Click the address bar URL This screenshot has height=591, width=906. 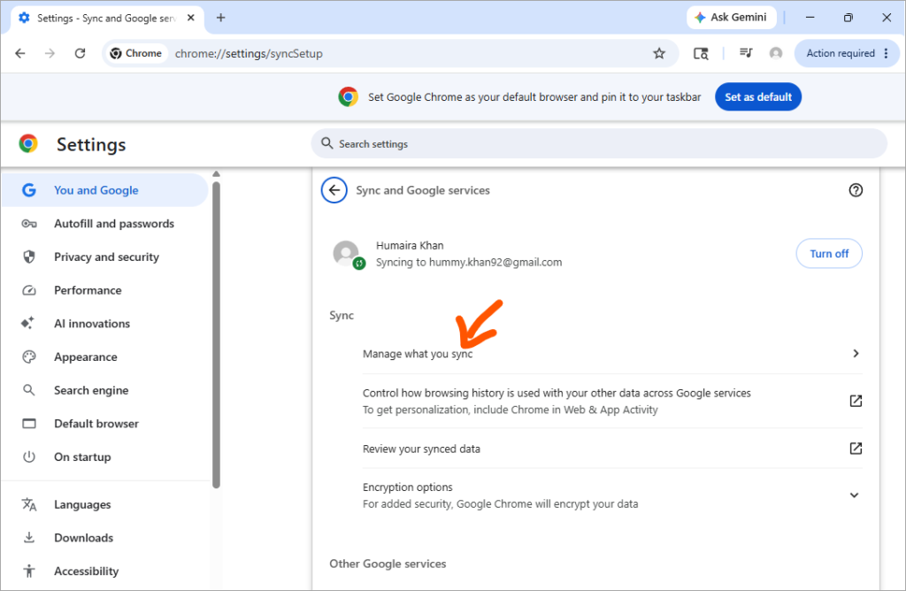(x=249, y=54)
